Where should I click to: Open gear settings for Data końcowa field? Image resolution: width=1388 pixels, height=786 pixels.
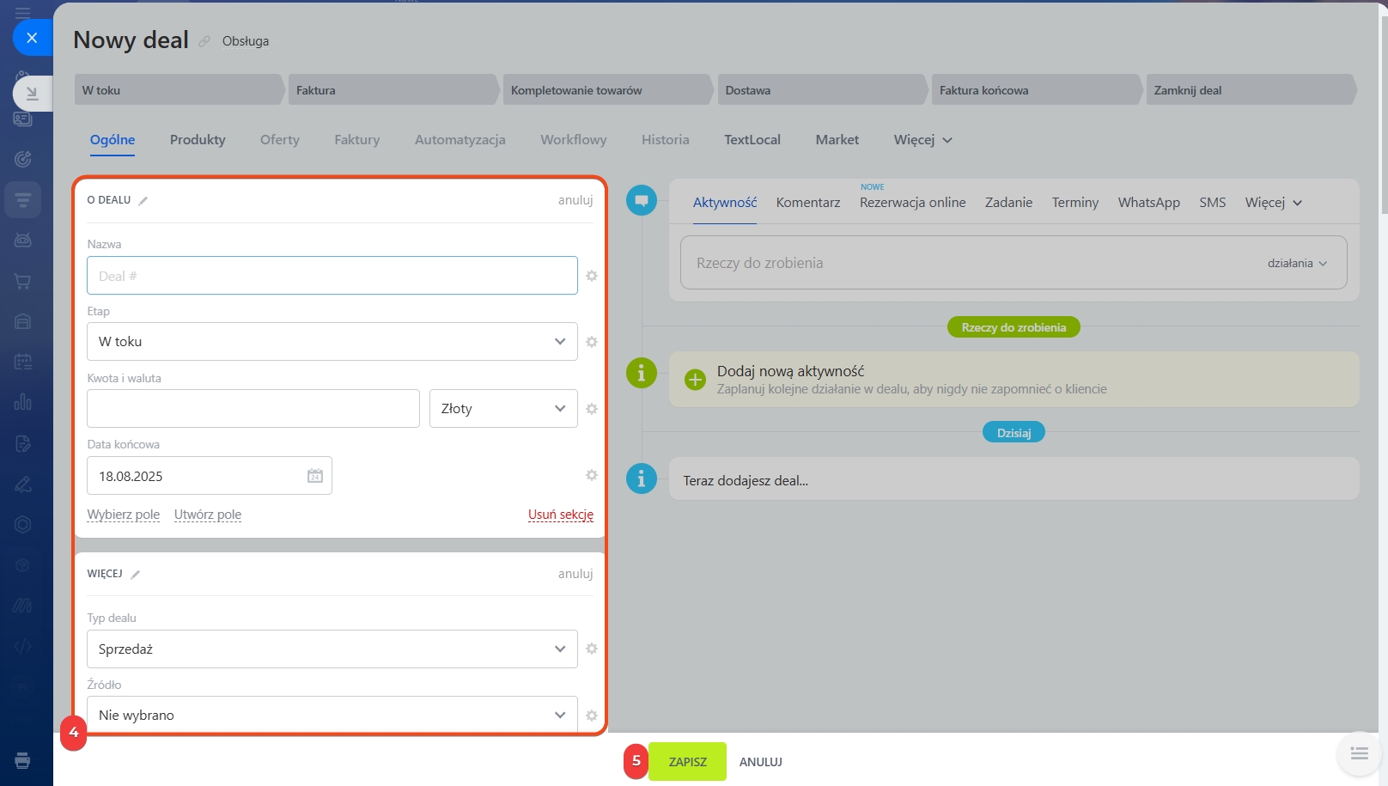click(592, 475)
